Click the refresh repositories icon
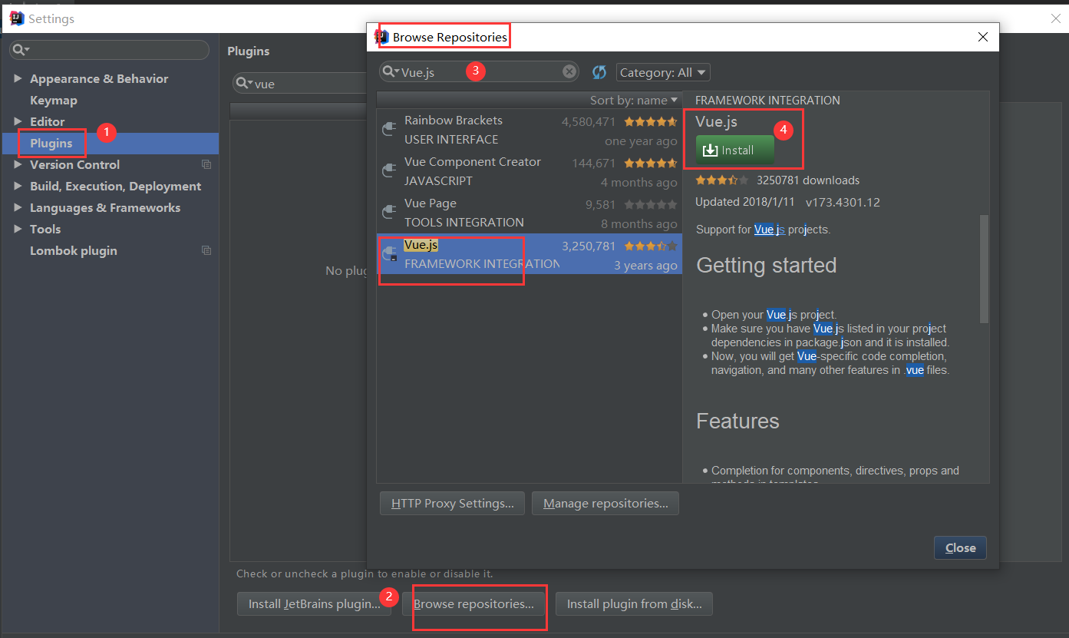 (599, 72)
